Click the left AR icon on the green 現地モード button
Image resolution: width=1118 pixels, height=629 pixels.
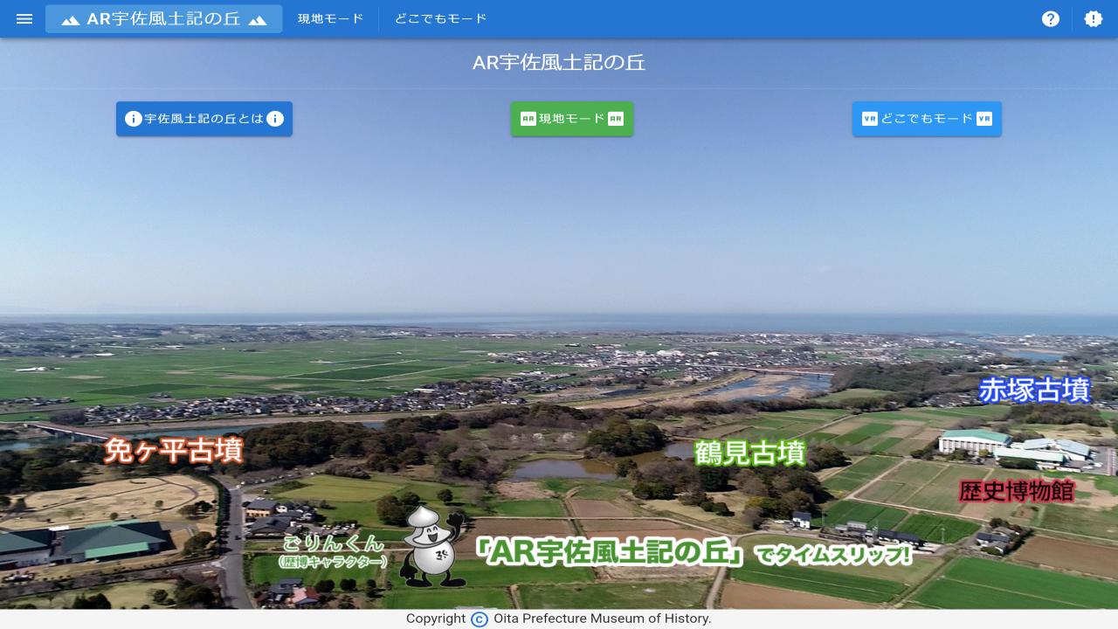(528, 119)
